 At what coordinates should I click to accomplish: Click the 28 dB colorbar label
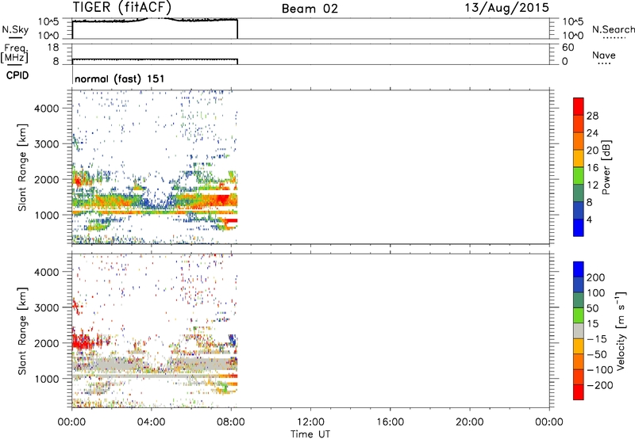pyautogui.click(x=592, y=116)
